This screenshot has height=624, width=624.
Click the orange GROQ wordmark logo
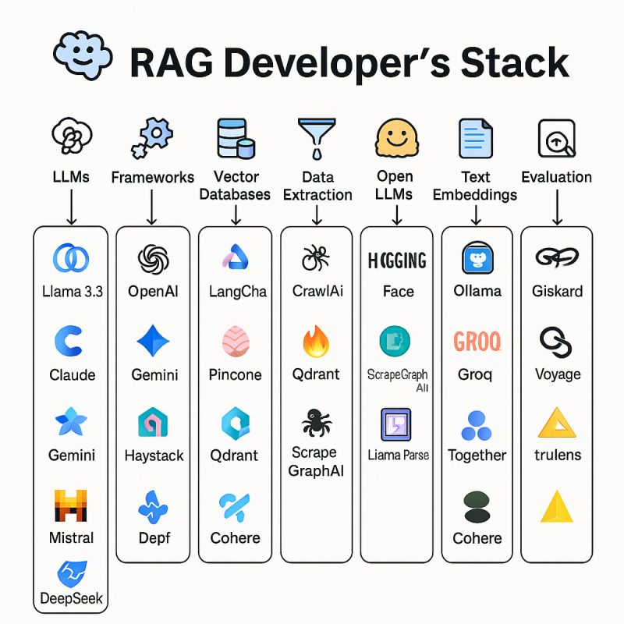[477, 341]
